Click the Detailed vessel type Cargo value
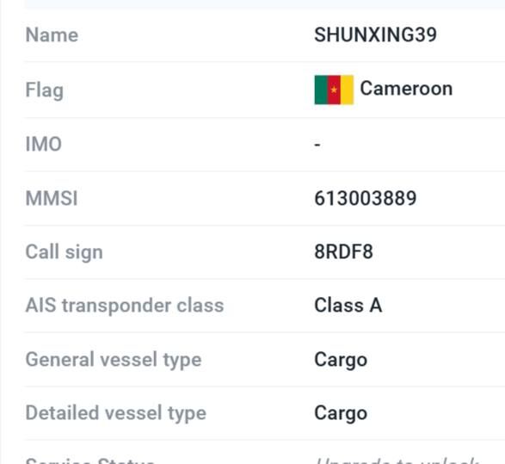 [341, 413]
